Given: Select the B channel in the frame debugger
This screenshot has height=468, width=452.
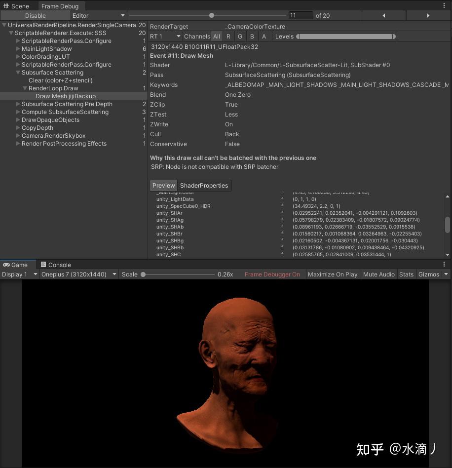Looking at the screenshot, I should (x=252, y=36).
